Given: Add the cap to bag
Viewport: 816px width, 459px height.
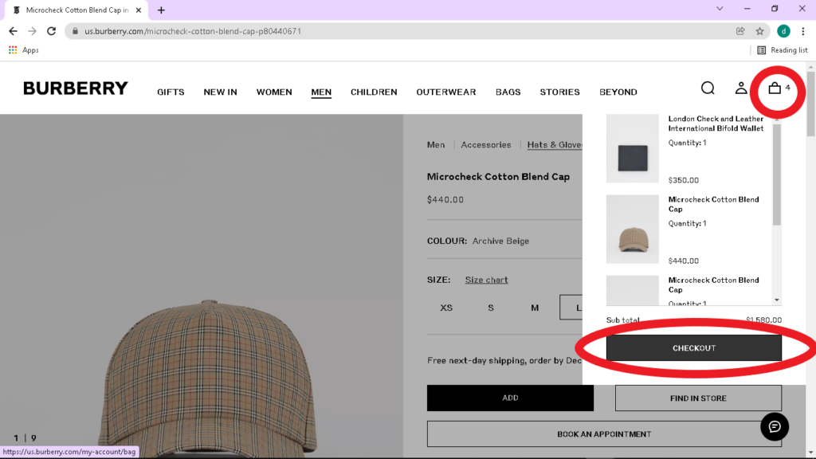Looking at the screenshot, I should [510, 398].
